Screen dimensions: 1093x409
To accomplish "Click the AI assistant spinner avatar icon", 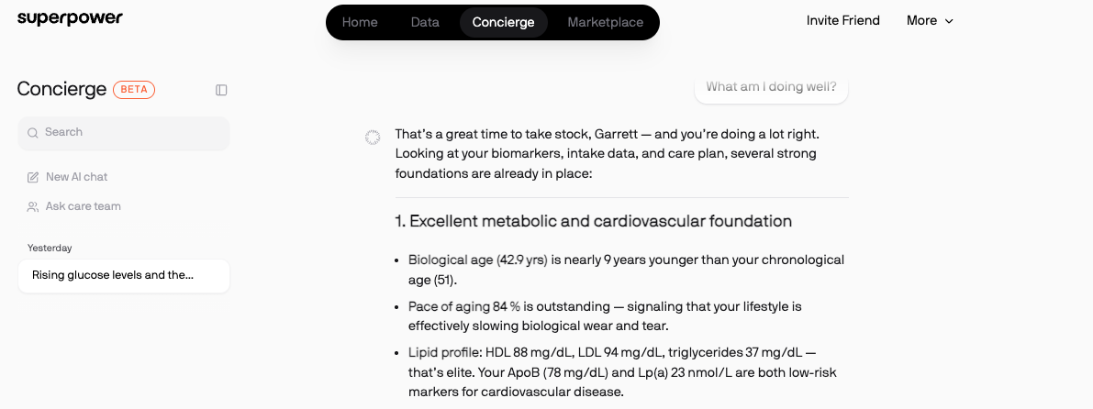I will pyautogui.click(x=373, y=138).
